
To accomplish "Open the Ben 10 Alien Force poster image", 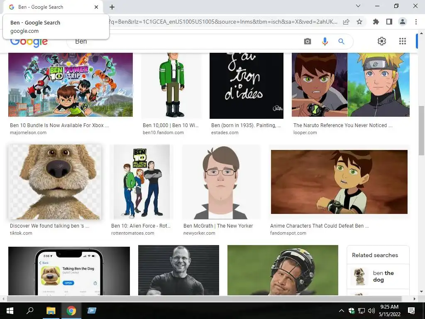I will (x=142, y=182).
